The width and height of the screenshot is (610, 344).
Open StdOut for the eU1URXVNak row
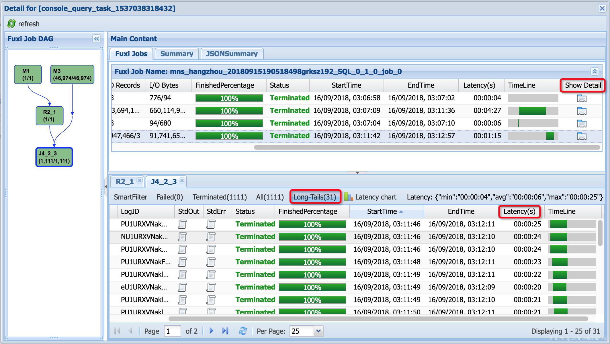pyautogui.click(x=182, y=287)
